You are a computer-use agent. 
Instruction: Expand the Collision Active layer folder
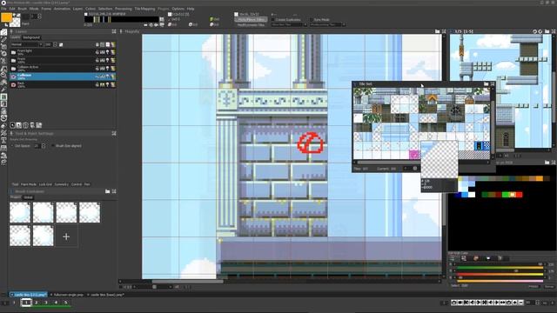click(14, 69)
